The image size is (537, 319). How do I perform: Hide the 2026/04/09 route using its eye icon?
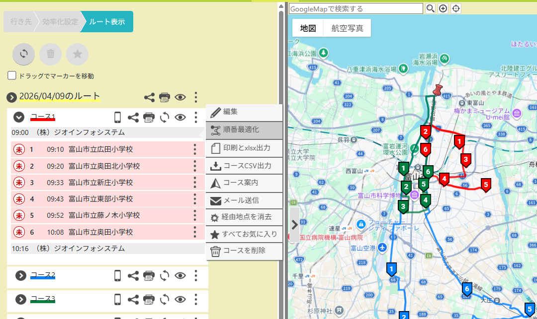point(180,97)
